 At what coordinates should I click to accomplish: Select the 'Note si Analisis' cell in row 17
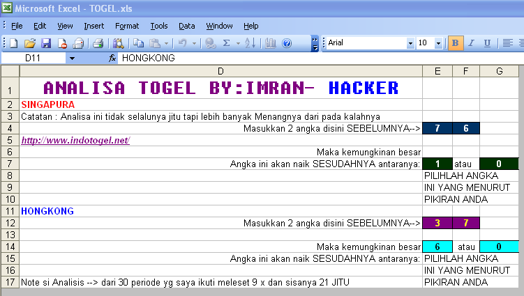[221, 282]
